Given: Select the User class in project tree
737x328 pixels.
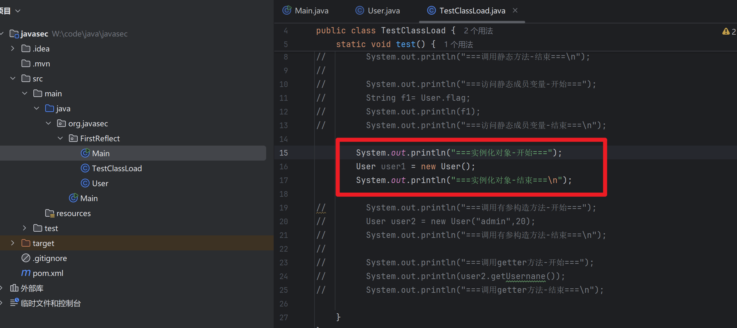Looking at the screenshot, I should 100,183.
